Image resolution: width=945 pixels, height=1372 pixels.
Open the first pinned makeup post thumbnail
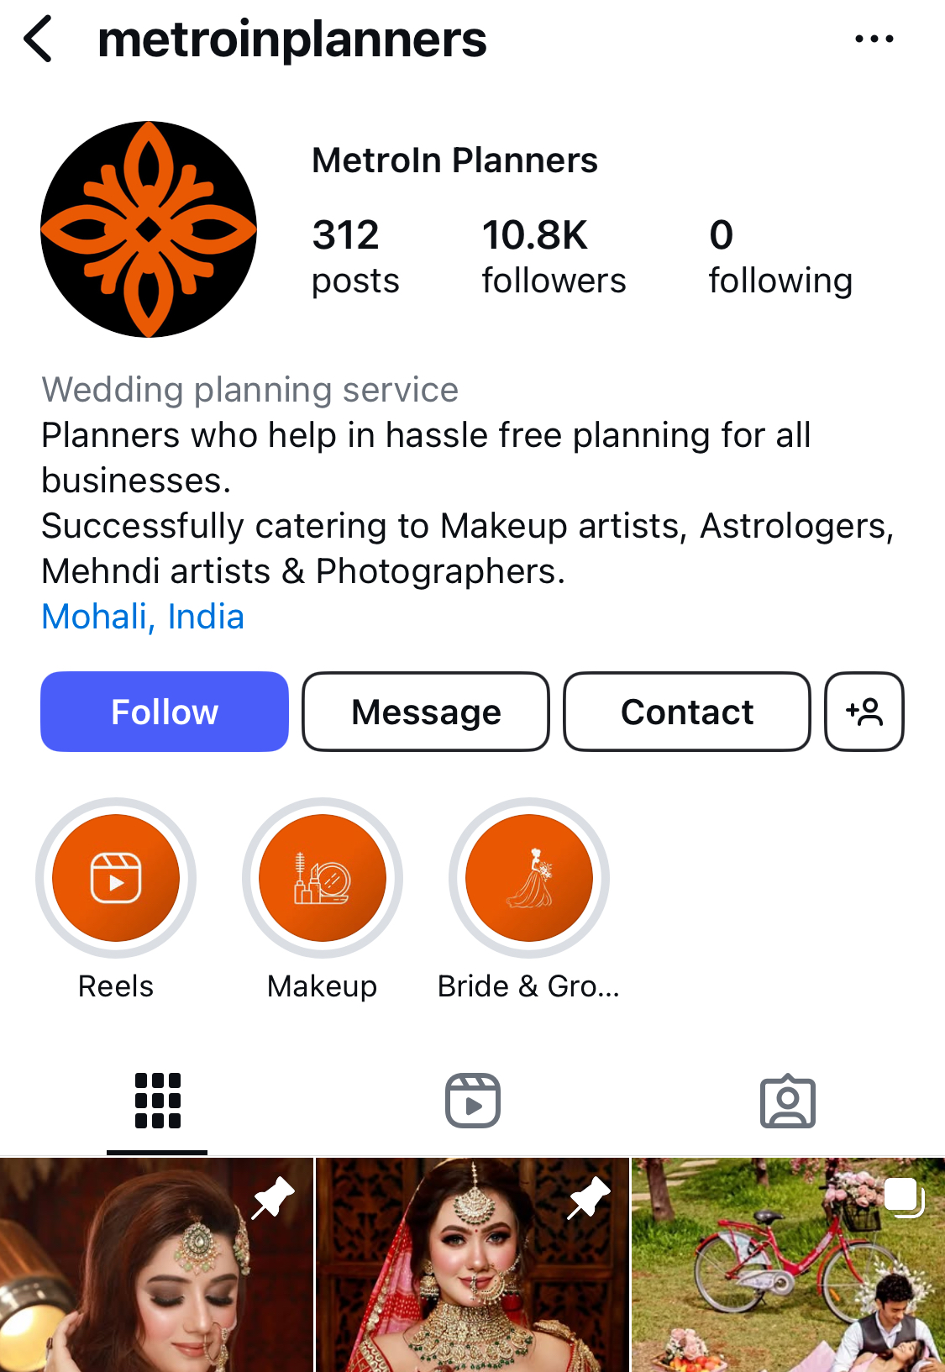click(x=156, y=1264)
